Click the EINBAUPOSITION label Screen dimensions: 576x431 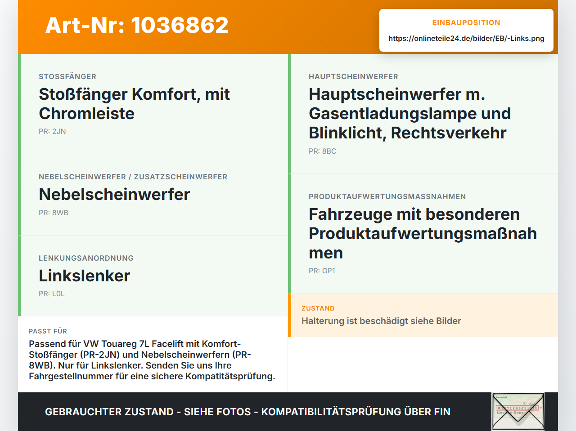tap(466, 22)
